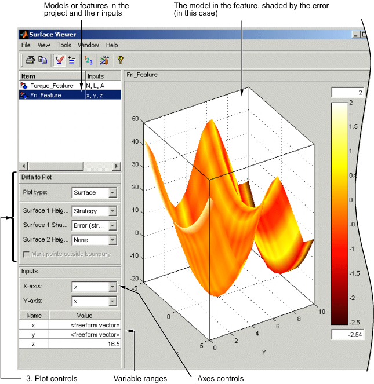Viewport: 374px width, 384px height.
Task: Click the Copy to clipboard icon
Action: click(43, 60)
